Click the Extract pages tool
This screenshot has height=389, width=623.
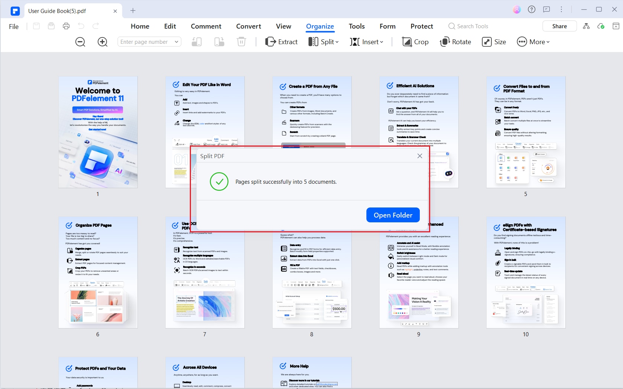pos(281,42)
